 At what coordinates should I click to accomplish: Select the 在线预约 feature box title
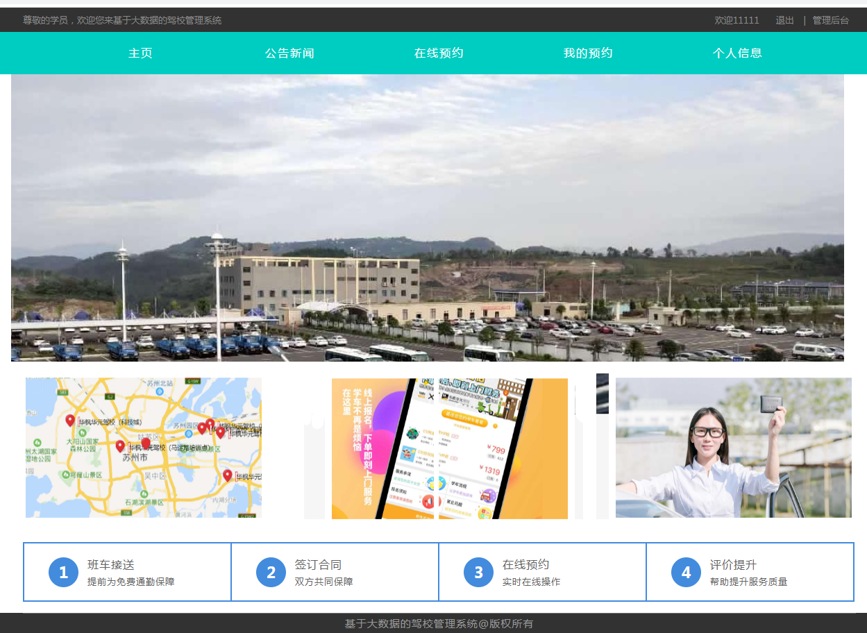tap(525, 565)
